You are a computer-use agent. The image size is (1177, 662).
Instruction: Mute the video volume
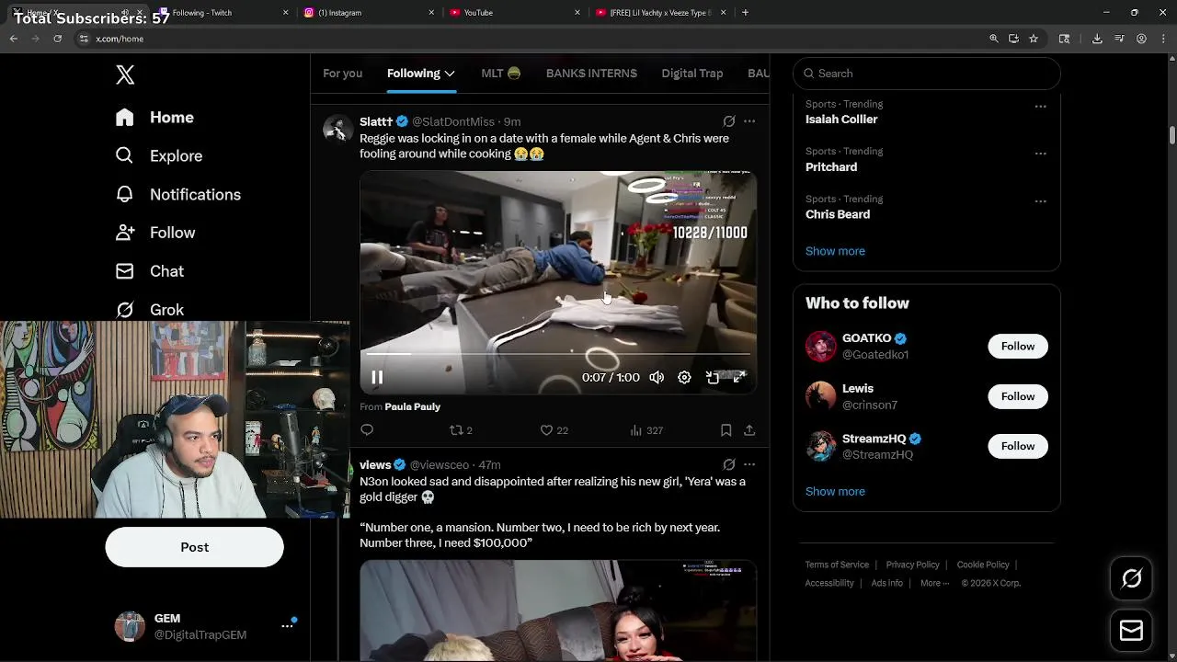[657, 378]
